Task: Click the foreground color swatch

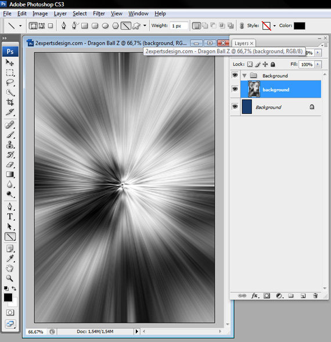Action: 8,297
